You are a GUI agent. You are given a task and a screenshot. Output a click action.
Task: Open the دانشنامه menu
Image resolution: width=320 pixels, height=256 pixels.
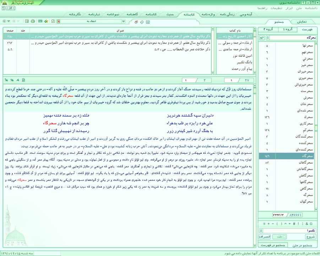coord(311,8)
